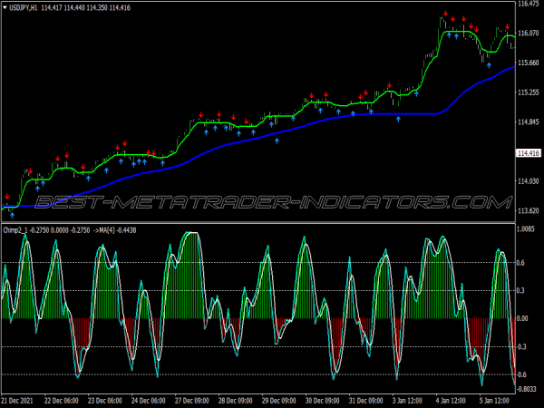This screenshot has width=544, height=408.
Task: Click the 113.620 price axis label
Action: (528, 211)
